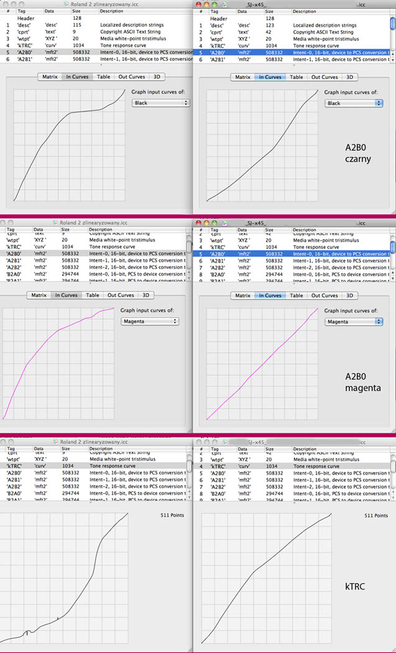Image resolution: width=396 pixels, height=653 pixels.
Task: Open 3D tab in SJ-x45 Magenta-curve window
Action: click(349, 295)
